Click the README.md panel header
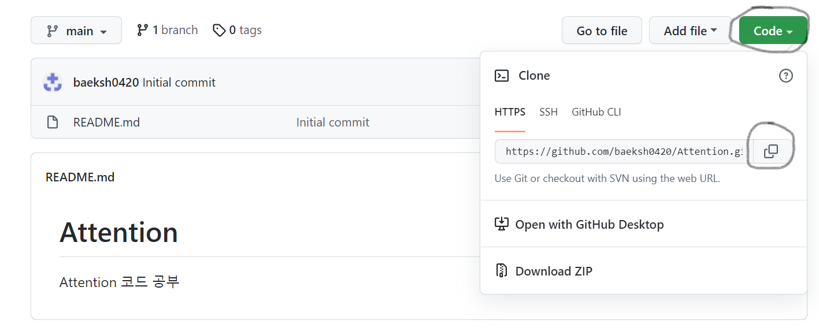 pos(80,177)
